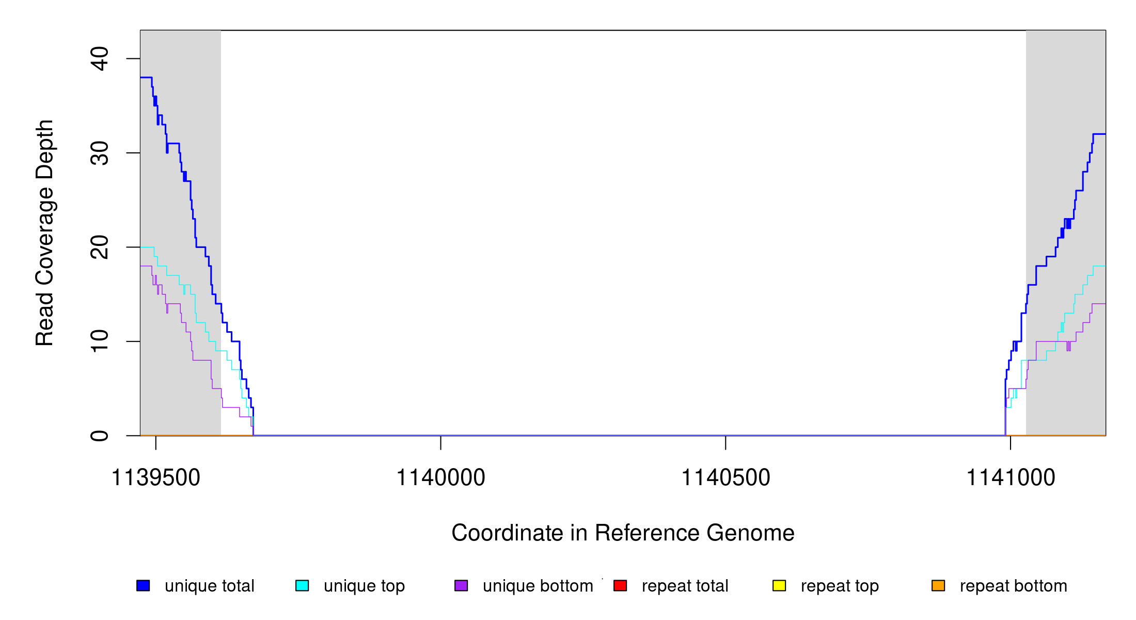Click the 'unique bottom' legend text
1136x620 pixels.
click(538, 586)
